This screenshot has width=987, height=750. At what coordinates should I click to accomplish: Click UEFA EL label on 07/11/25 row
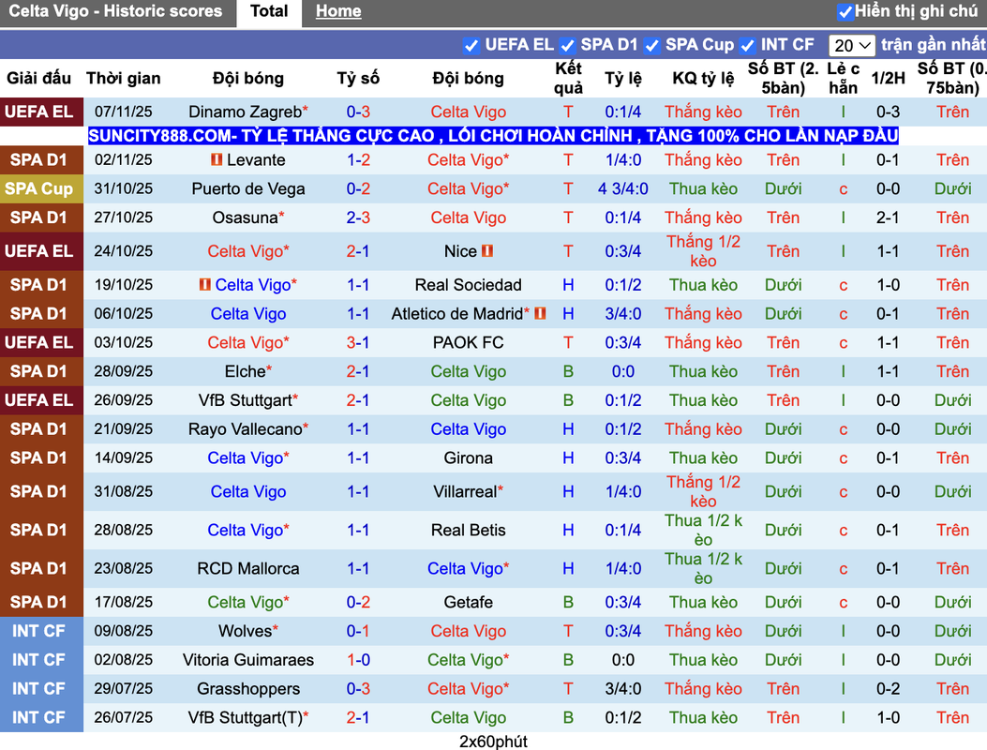pos(38,112)
